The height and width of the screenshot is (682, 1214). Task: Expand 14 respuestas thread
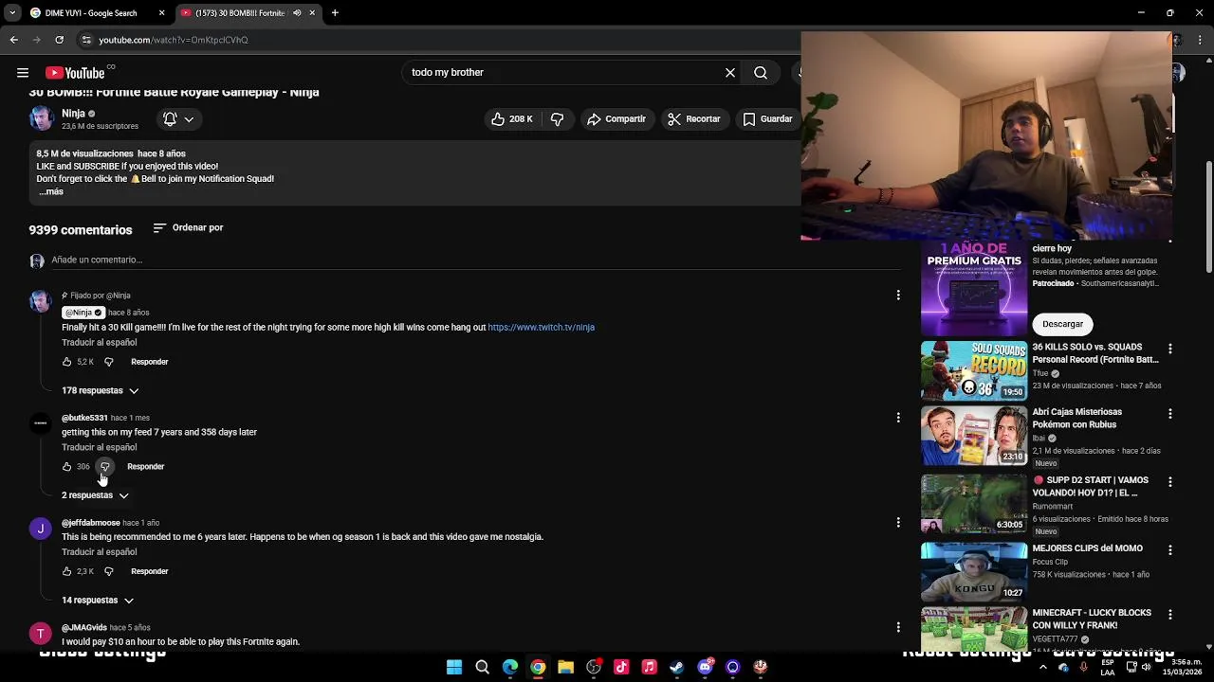[97, 600]
